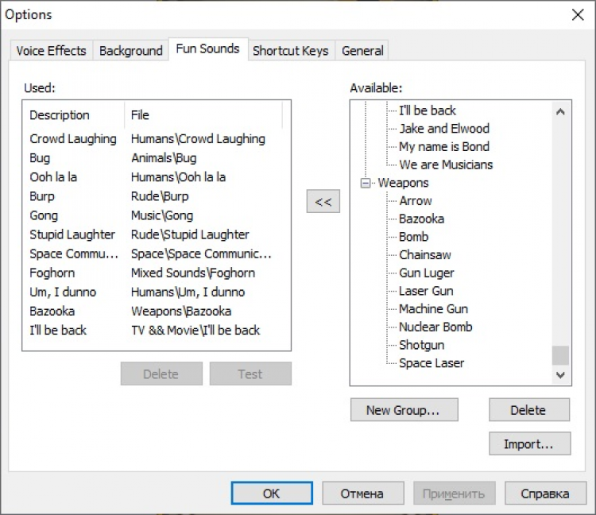Click the Import... button
Screen dimensions: 596x515
529,444
